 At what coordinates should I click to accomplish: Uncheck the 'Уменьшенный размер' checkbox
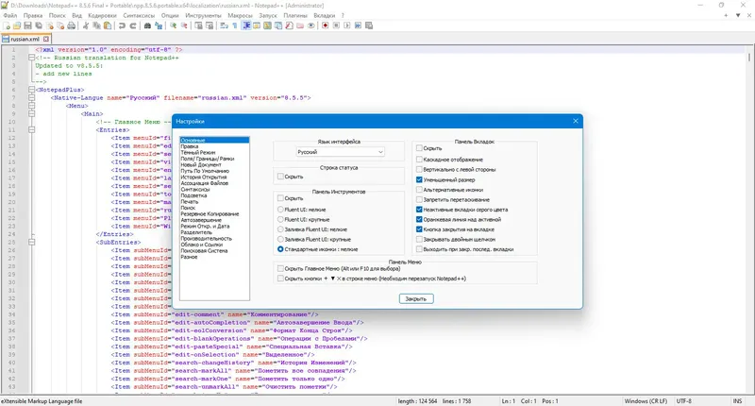[x=420, y=179]
